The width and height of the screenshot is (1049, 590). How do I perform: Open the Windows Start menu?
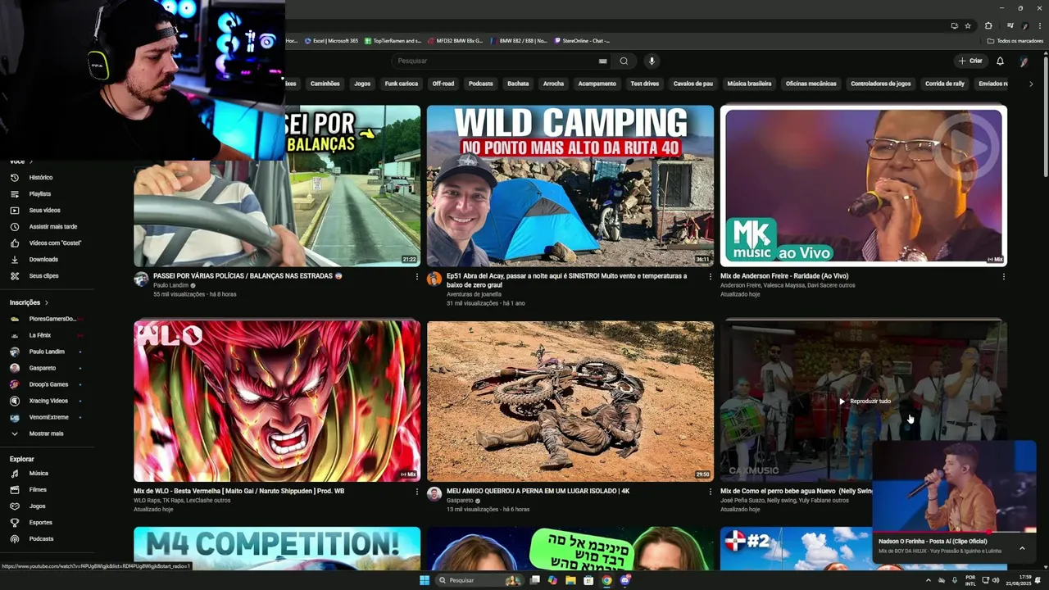click(x=425, y=580)
